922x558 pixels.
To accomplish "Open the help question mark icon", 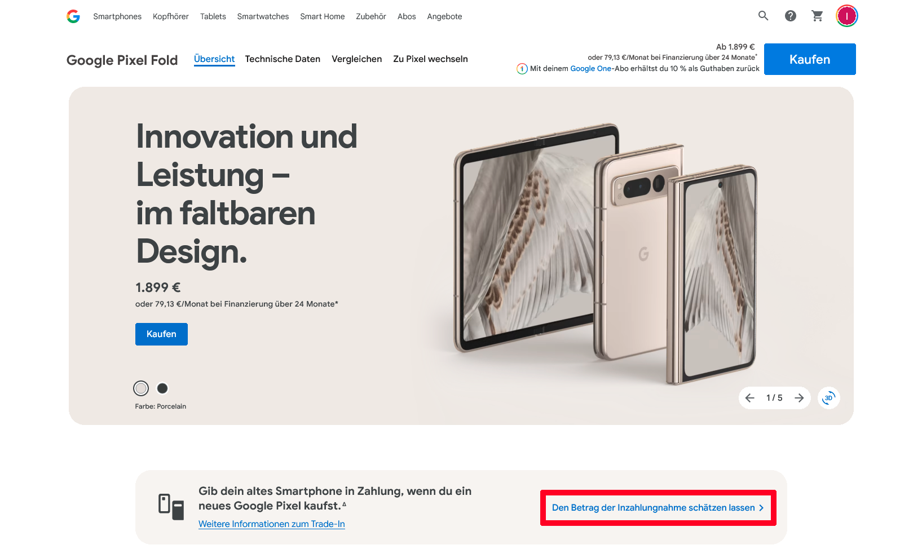I will [x=791, y=16].
